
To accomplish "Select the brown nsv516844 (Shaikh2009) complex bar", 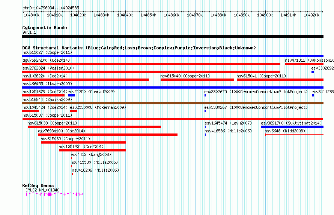I will click(x=173, y=103).
